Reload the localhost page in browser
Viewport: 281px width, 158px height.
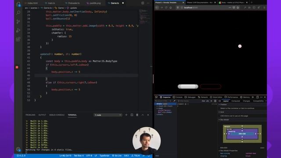tap(166, 7)
